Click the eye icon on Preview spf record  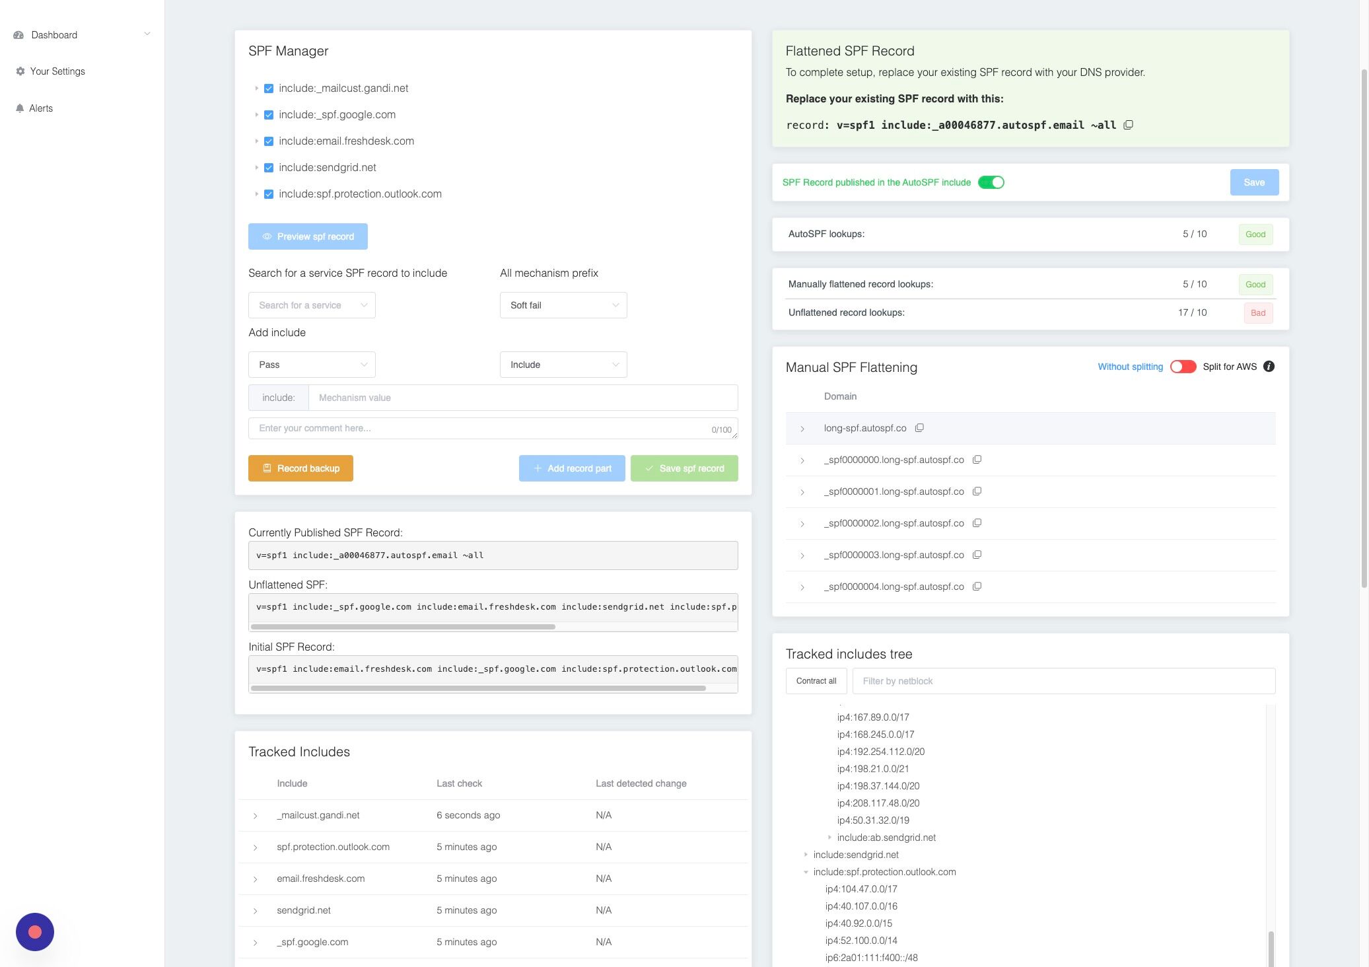pyautogui.click(x=267, y=236)
